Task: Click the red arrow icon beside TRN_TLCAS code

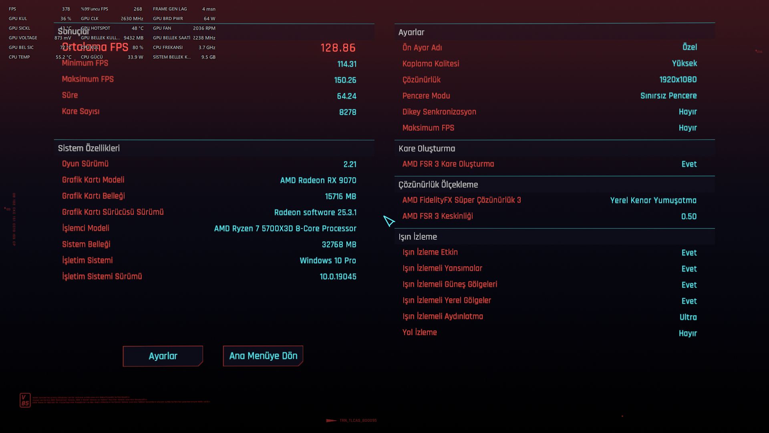Action: 331,421
